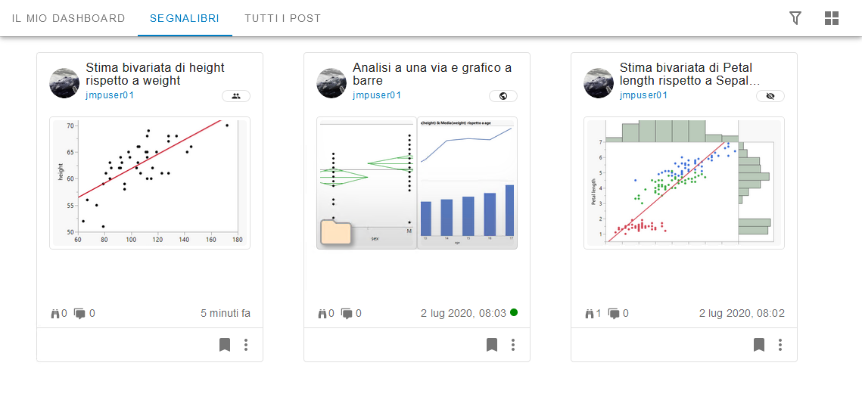Expand more options on Petal length post
862x400 pixels.
[x=780, y=345]
